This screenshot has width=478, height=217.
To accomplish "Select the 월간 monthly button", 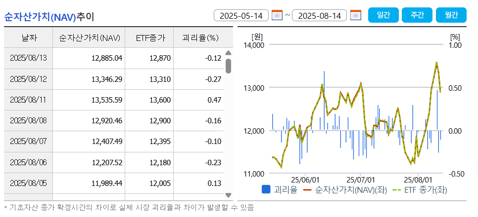I will tap(451, 15).
